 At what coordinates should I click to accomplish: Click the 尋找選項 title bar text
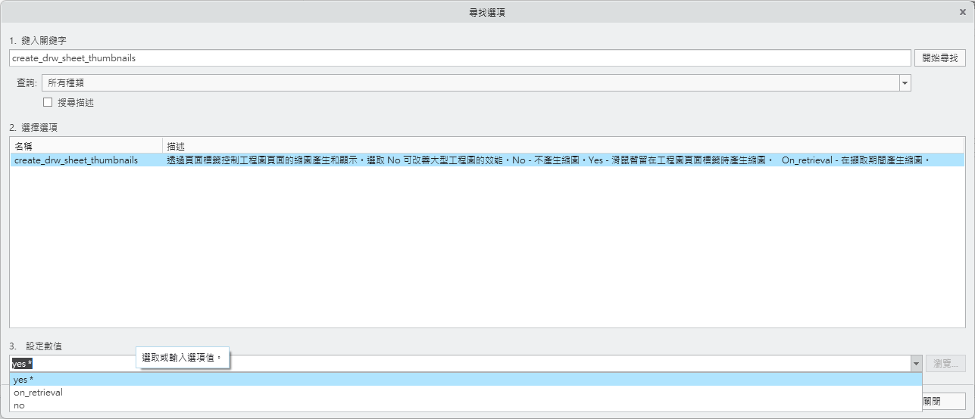point(487,11)
